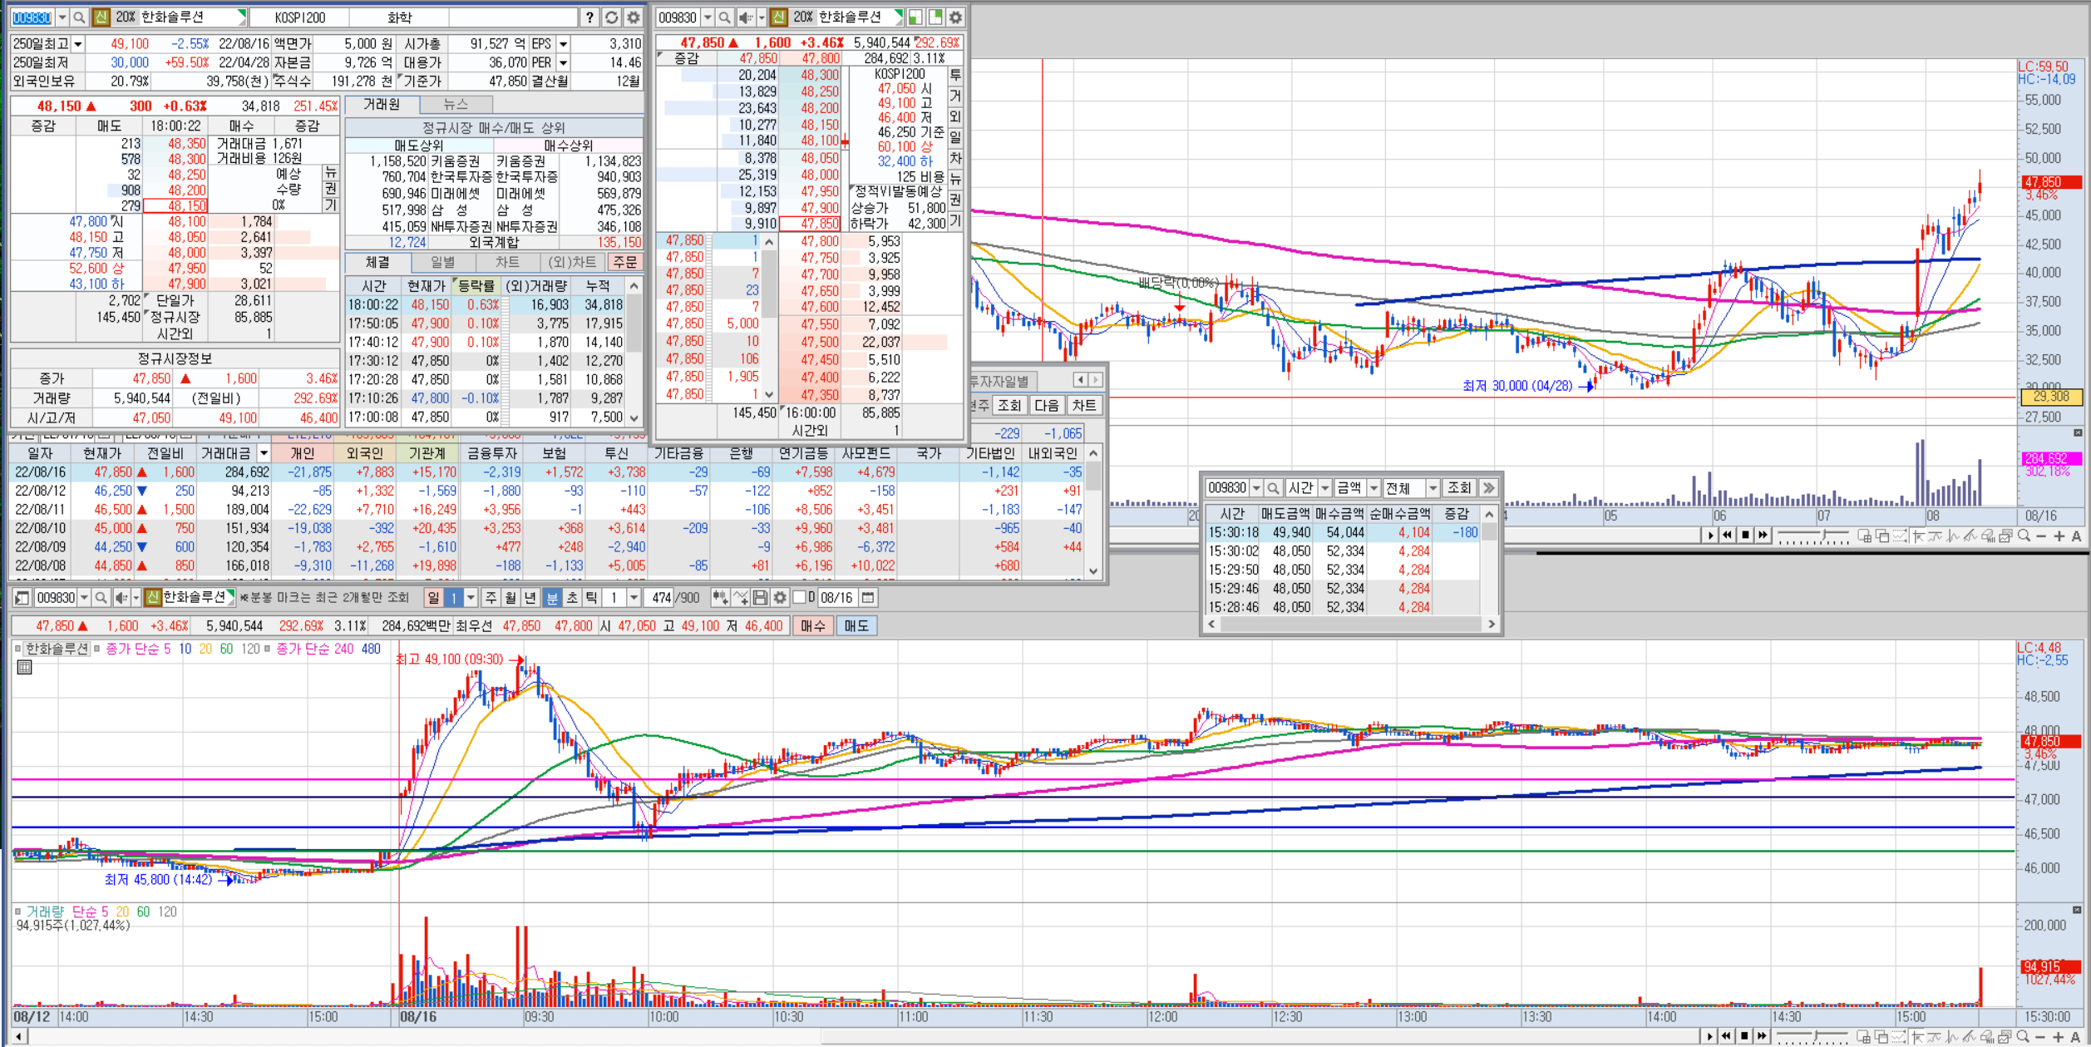Open minute interval dropdown showing 1
Screen dimensions: 2091x1047
[634, 598]
